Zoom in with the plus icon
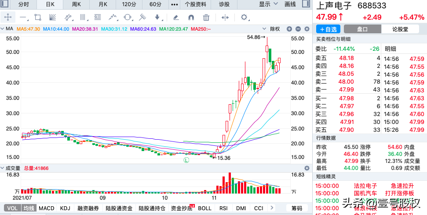Image resolution: width=427 pixels, height=215 pixels. click(x=289, y=29)
